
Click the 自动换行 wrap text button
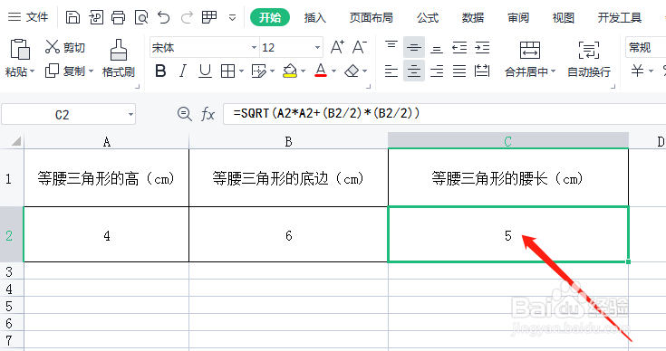coord(589,59)
